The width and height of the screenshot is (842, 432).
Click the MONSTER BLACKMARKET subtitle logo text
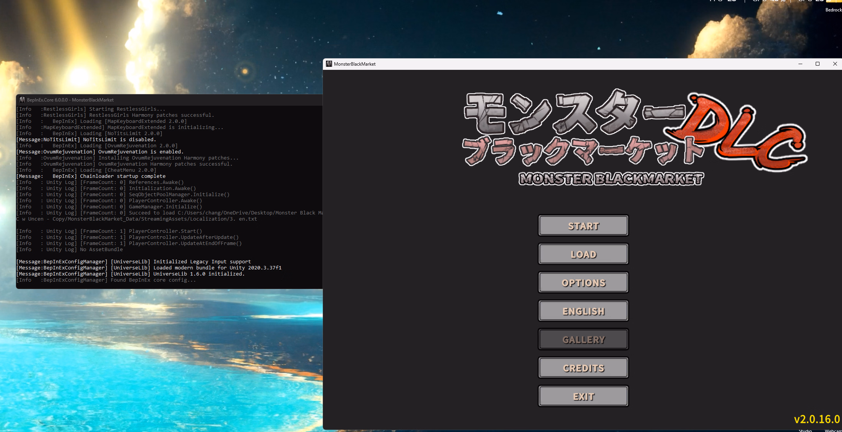click(x=610, y=179)
